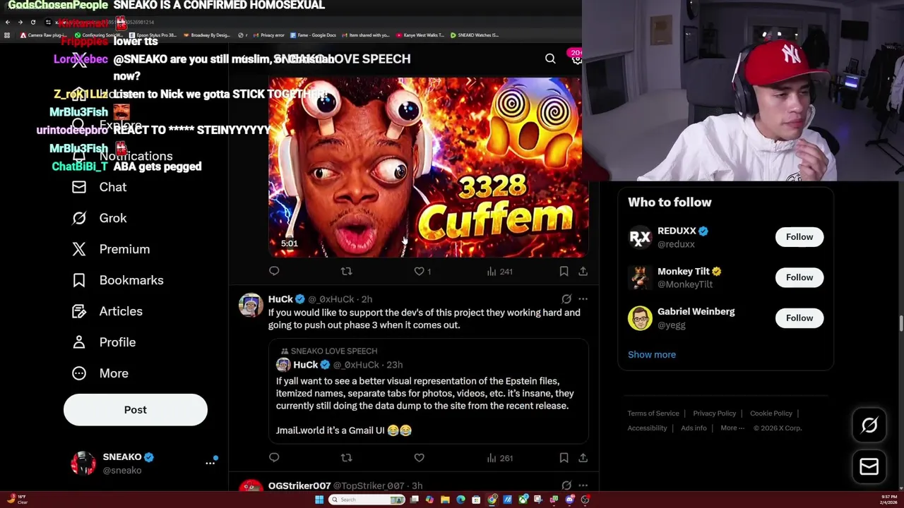Click the search magnifier icon
Image resolution: width=904 pixels, height=508 pixels.
[550, 59]
